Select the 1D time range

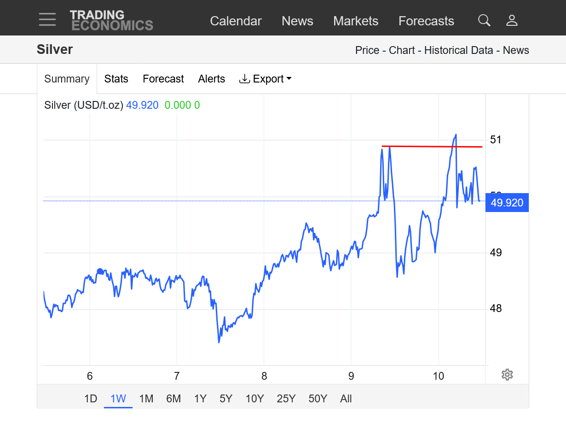pyautogui.click(x=91, y=399)
